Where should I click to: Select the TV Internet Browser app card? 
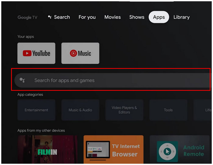click(x=113, y=150)
